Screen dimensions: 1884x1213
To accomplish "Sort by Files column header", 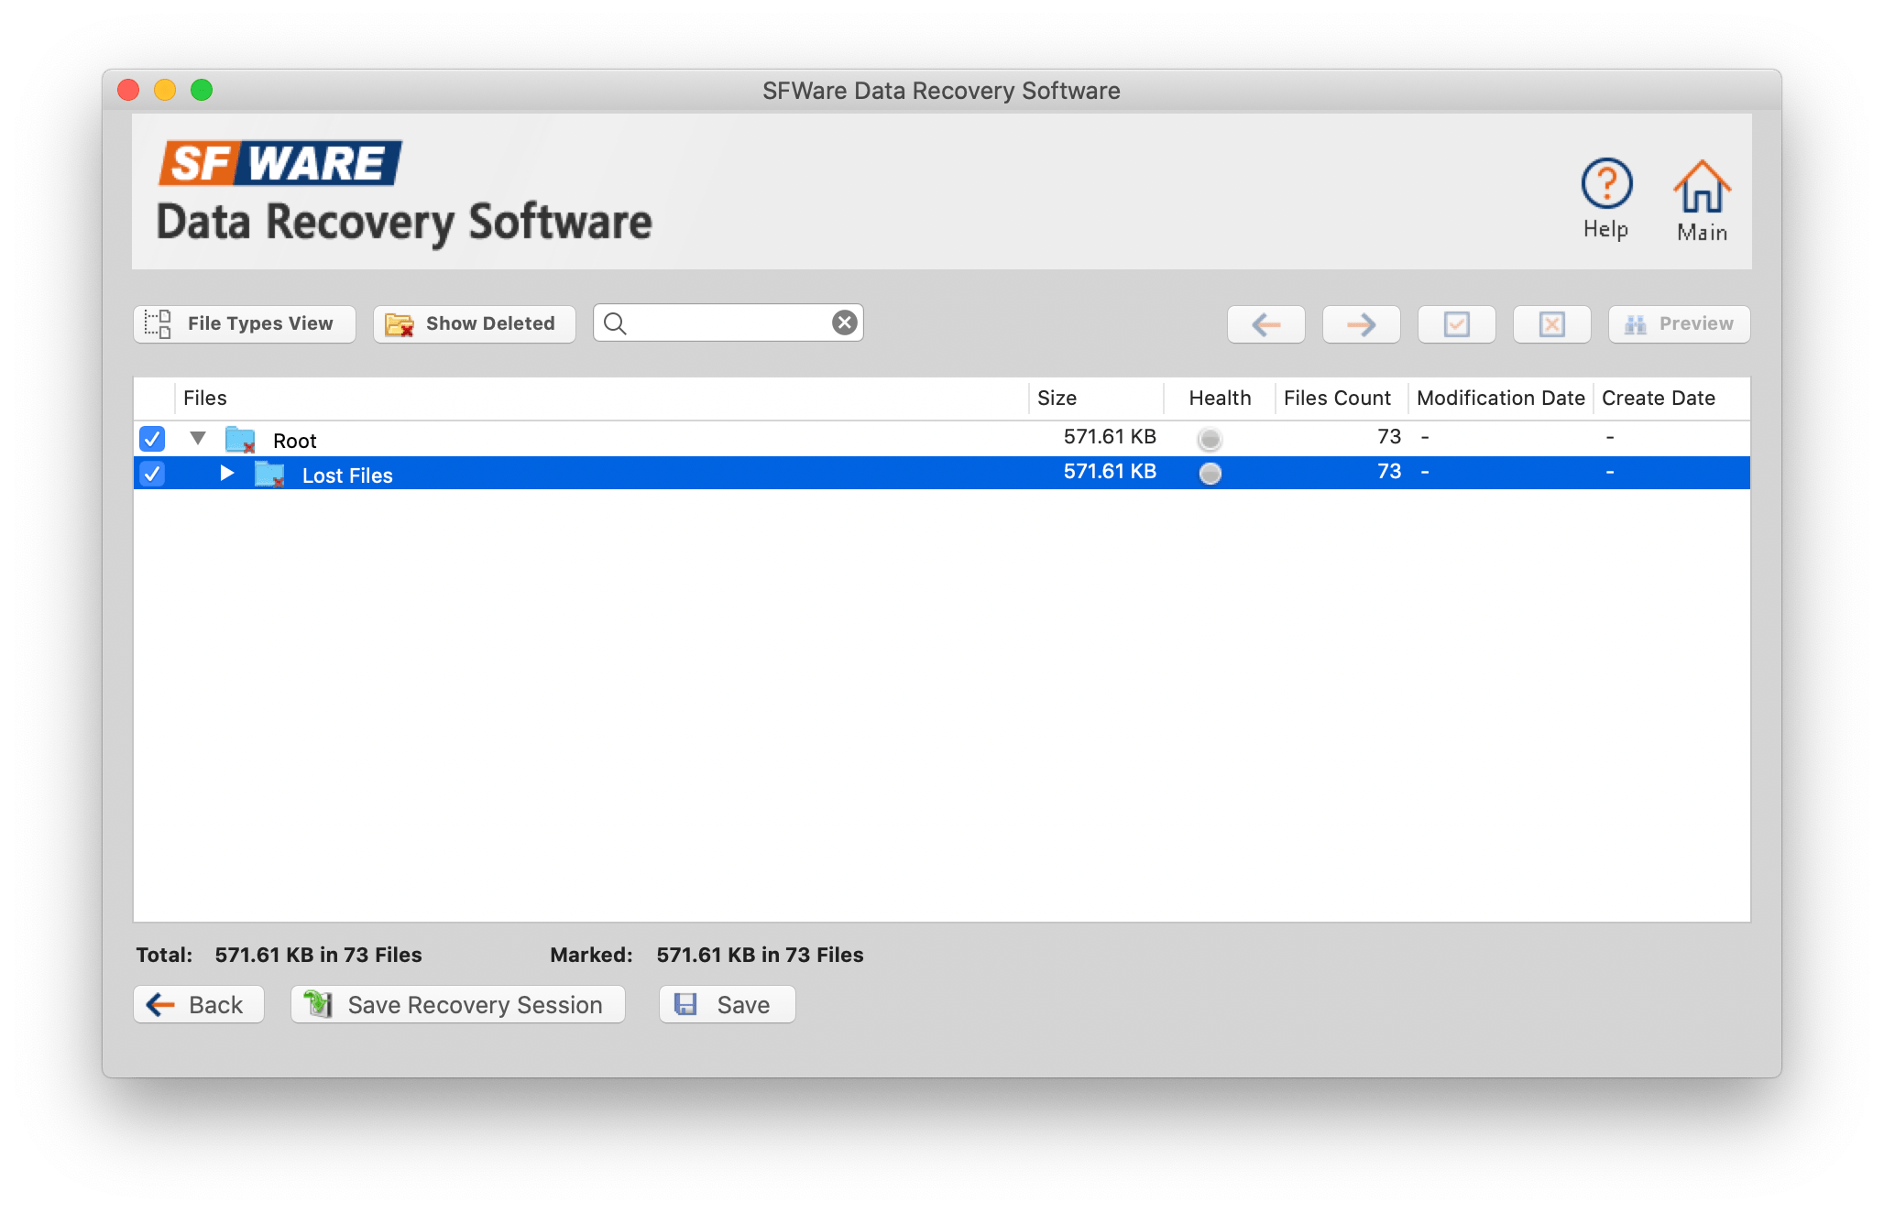I will pos(601,399).
